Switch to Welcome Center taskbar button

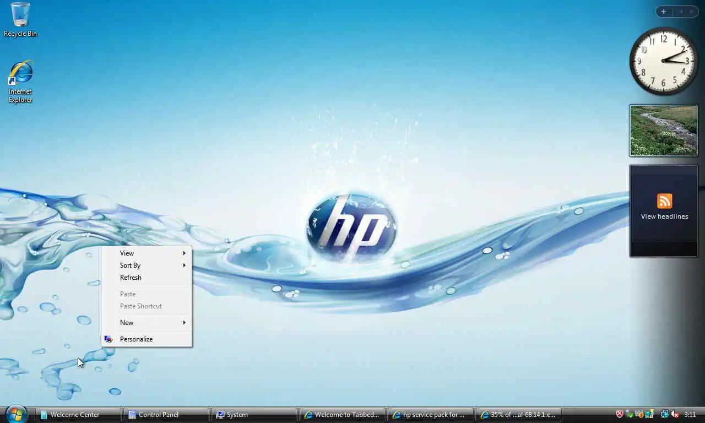pos(78,415)
